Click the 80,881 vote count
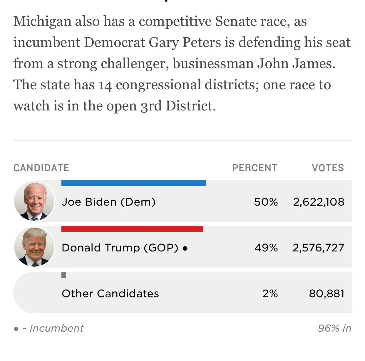This screenshot has height=361, width=365. pos(327,293)
